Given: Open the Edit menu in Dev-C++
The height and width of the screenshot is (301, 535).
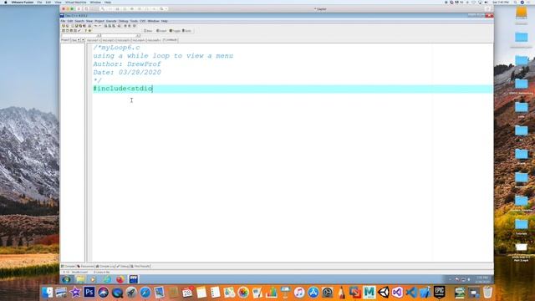Looking at the screenshot, I should point(70,21).
